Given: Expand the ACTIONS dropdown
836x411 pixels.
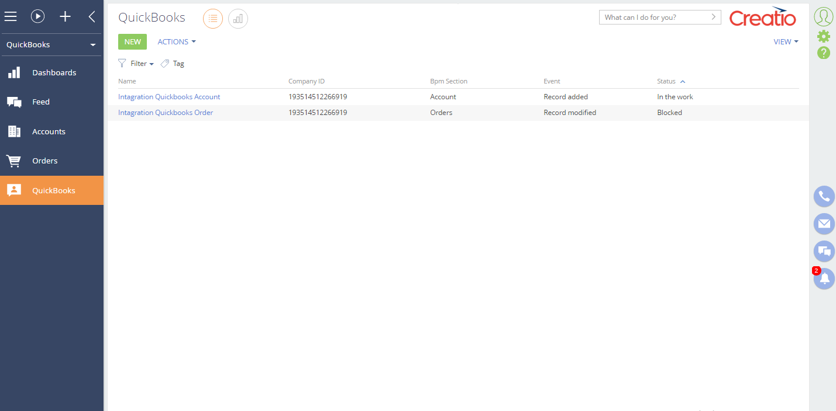Looking at the screenshot, I should coord(176,41).
